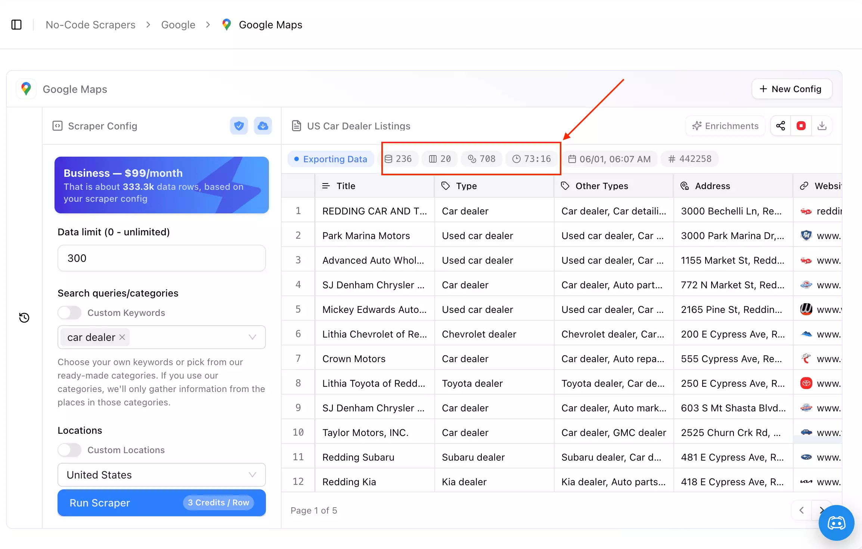Viewport: 862px width, 549px height.
Task: Create a New Config
Action: pos(792,89)
